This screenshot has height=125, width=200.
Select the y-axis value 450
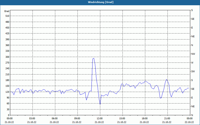[7, 28]
